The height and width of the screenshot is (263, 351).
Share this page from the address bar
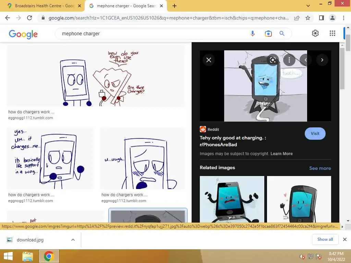(x=297, y=18)
